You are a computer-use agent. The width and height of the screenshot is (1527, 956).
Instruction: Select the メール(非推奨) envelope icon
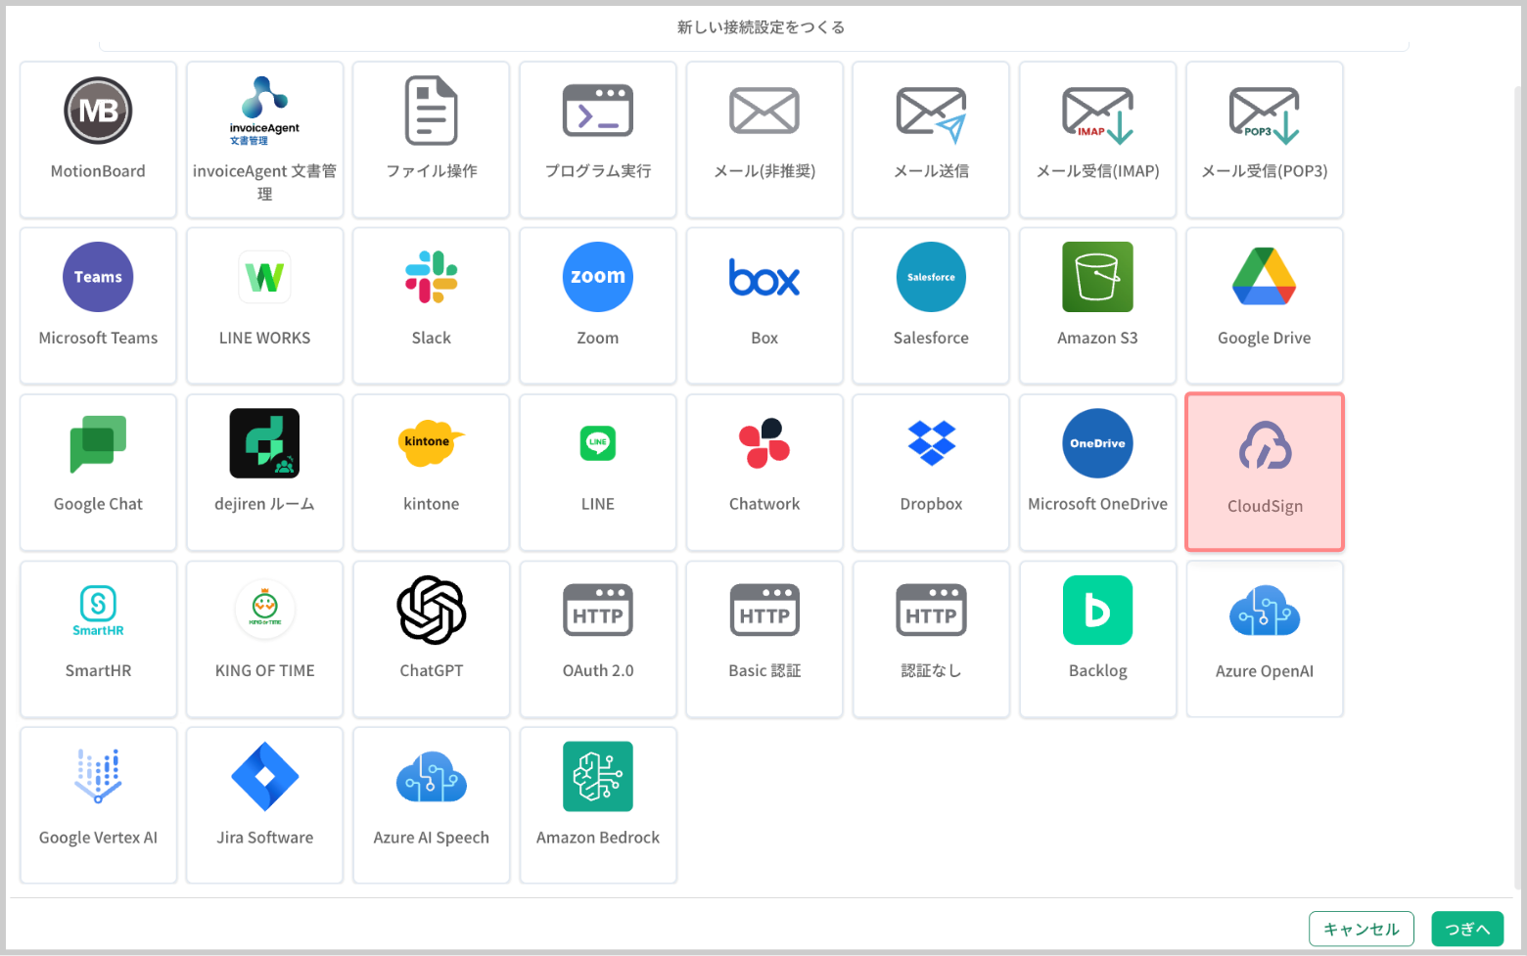(764, 111)
